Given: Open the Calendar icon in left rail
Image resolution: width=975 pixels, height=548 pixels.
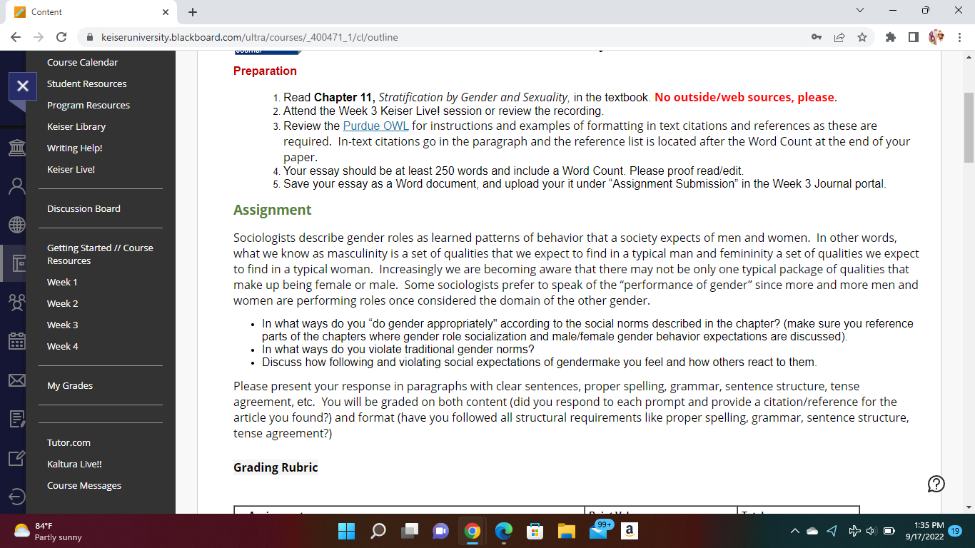Looking at the screenshot, I should point(16,340).
